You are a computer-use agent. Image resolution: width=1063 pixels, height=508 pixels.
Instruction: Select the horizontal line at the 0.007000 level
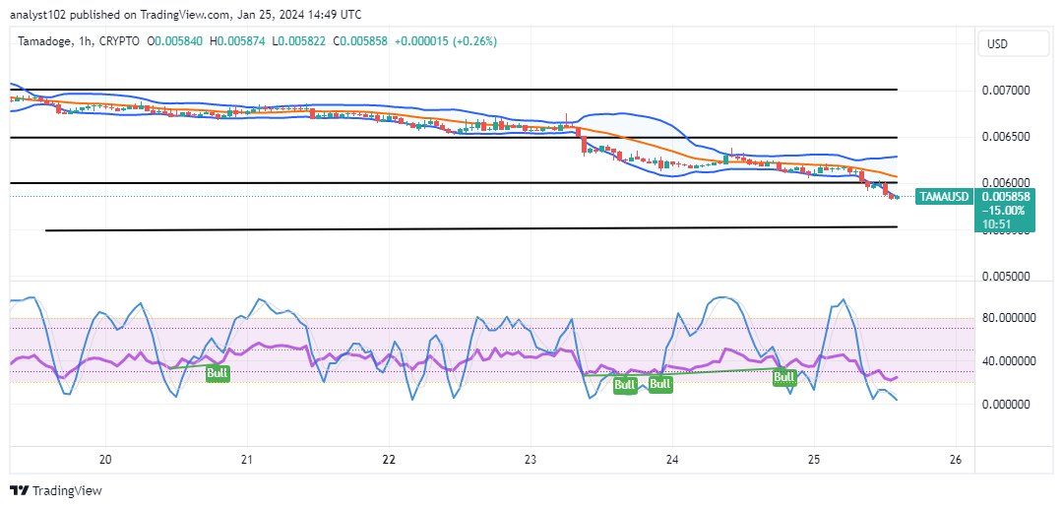pos(454,89)
